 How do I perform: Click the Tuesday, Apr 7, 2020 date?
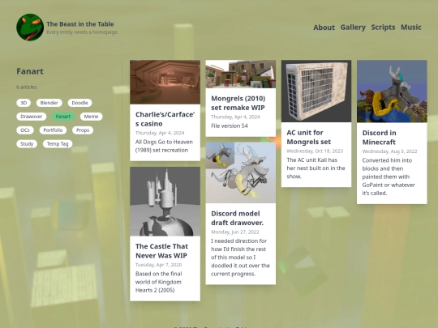coord(158,265)
